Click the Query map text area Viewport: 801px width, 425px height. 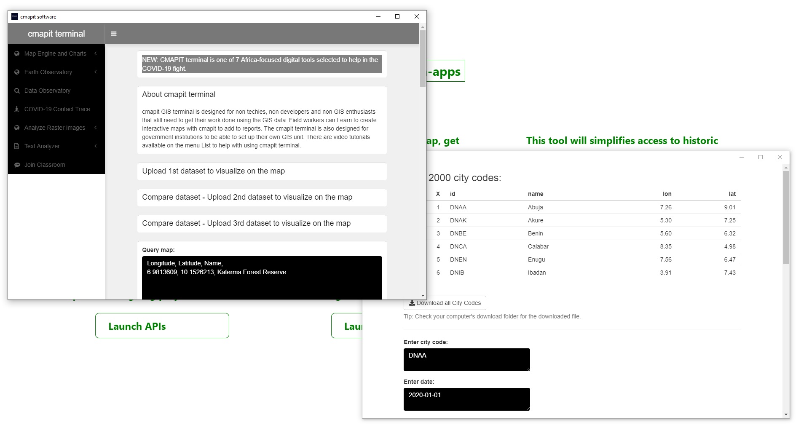(x=262, y=278)
